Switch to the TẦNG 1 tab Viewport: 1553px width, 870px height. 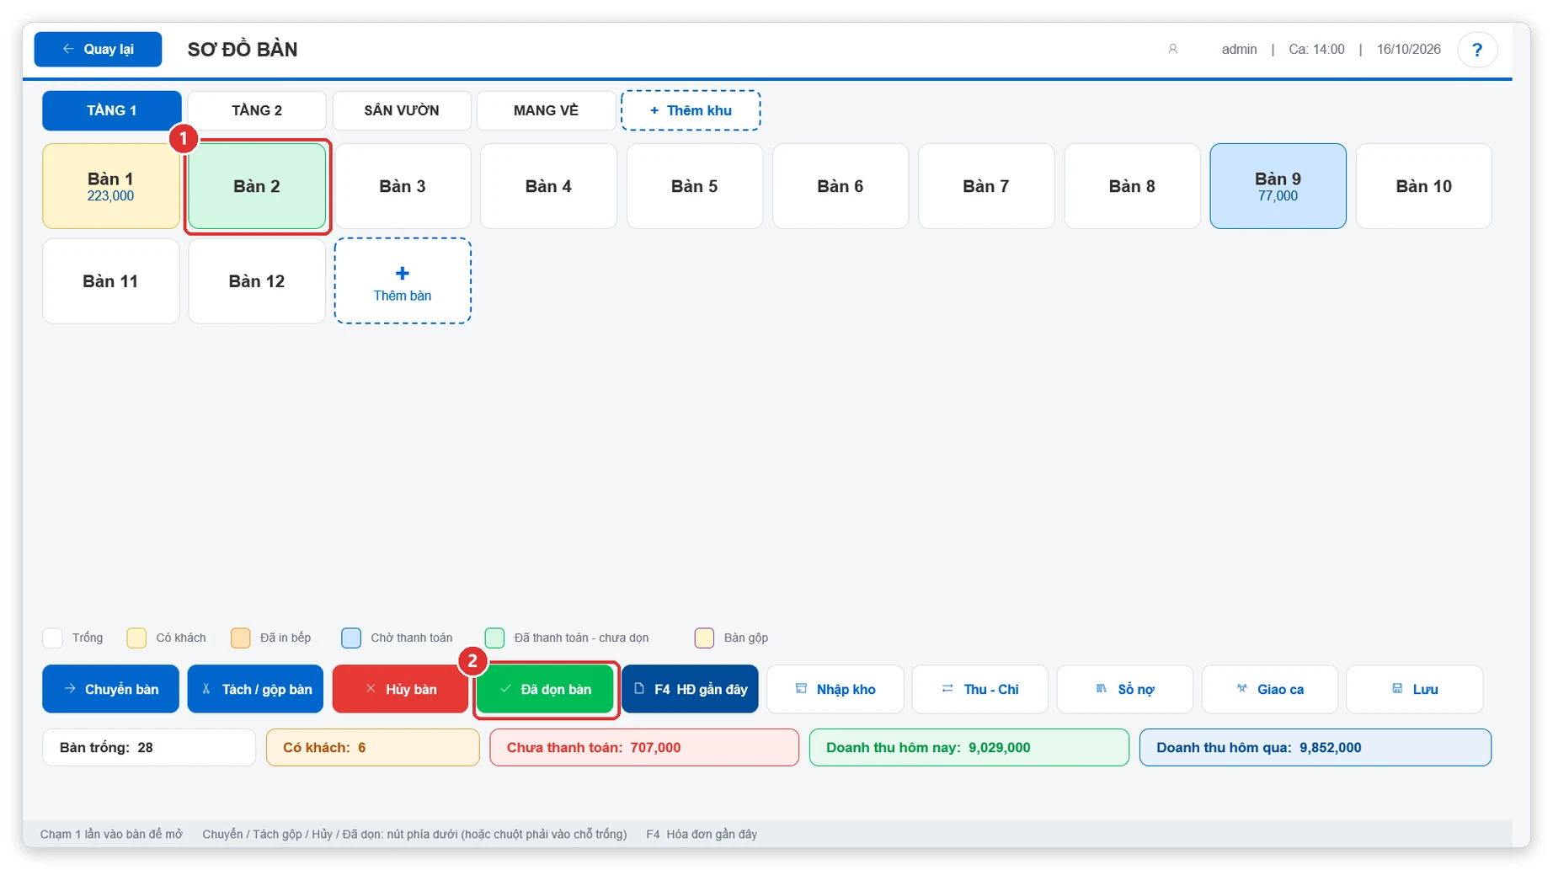click(x=112, y=110)
